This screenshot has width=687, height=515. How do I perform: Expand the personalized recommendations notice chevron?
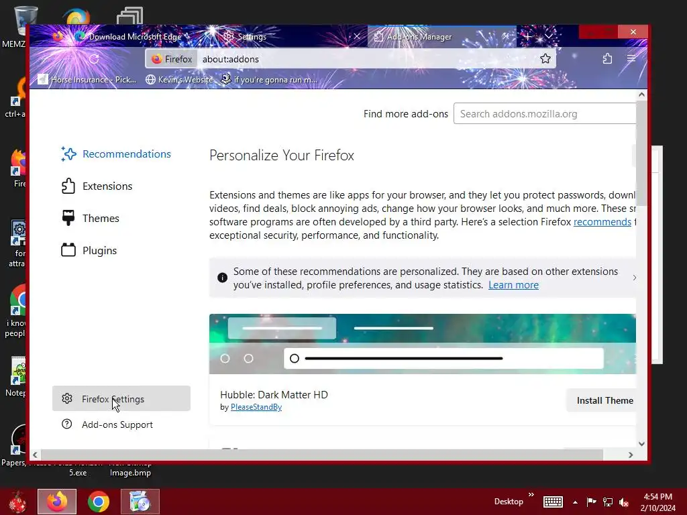point(634,278)
